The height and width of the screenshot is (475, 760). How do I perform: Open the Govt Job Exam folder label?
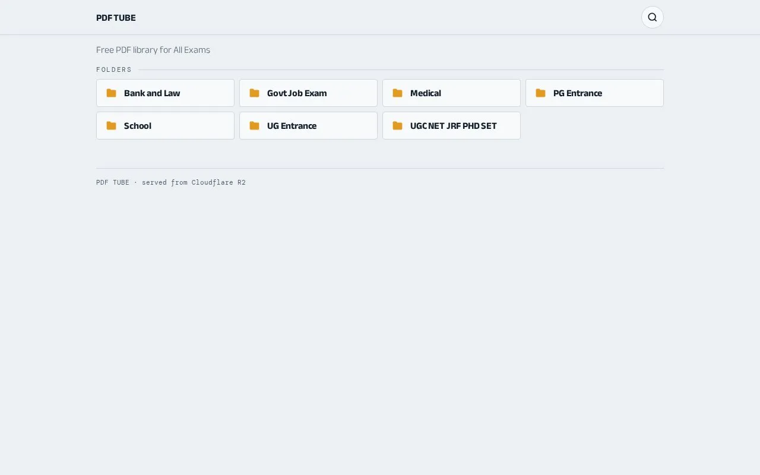(x=297, y=93)
